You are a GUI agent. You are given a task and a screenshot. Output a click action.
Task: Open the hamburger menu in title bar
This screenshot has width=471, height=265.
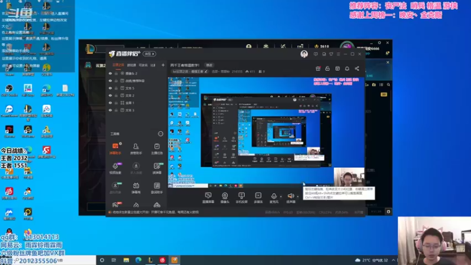[x=338, y=54]
